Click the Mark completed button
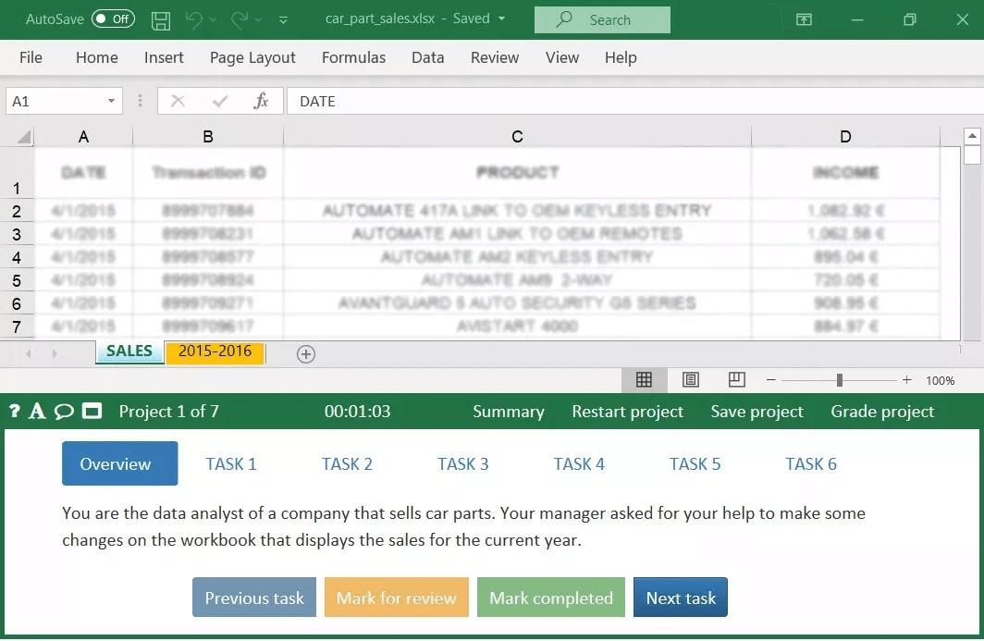The width and height of the screenshot is (984, 641). 551,598
